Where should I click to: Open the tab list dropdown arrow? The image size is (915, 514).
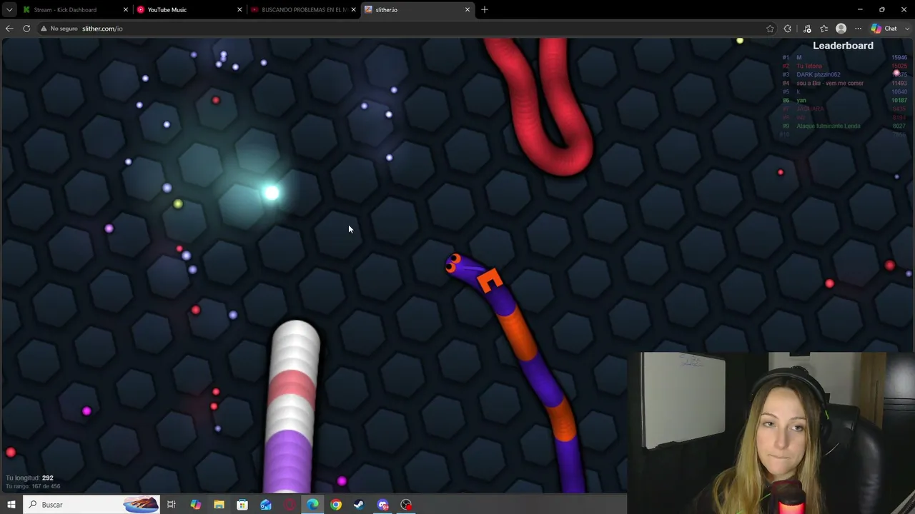[x=9, y=10]
